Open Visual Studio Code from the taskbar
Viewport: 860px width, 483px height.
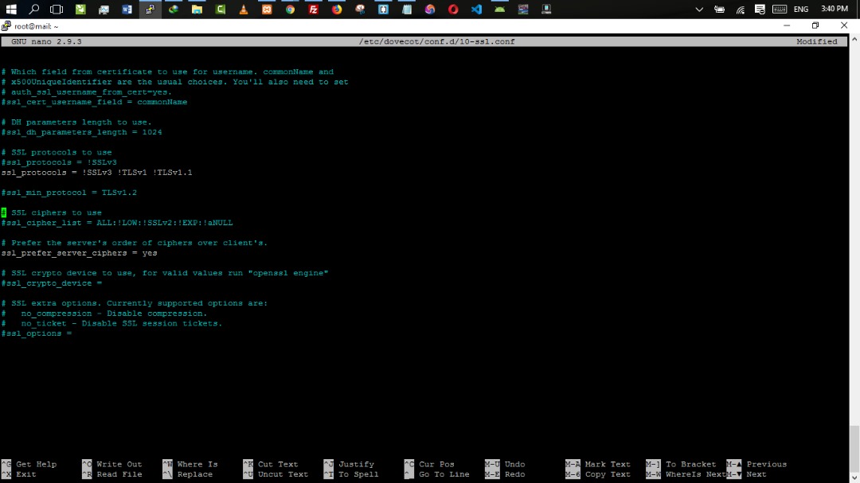pos(476,10)
